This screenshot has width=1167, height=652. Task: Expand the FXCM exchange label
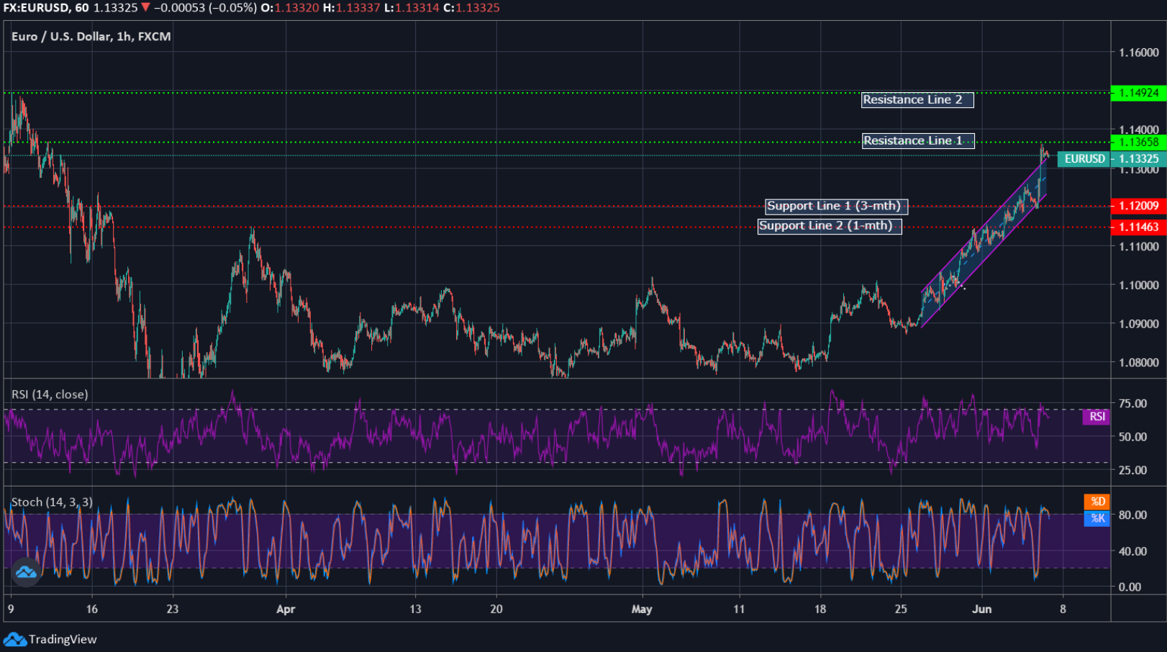point(155,36)
